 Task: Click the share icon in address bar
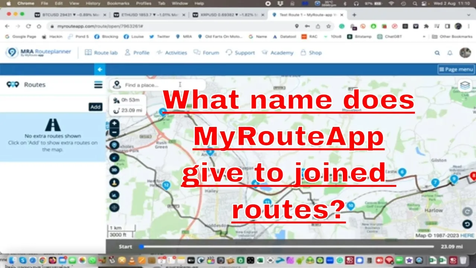click(x=318, y=26)
